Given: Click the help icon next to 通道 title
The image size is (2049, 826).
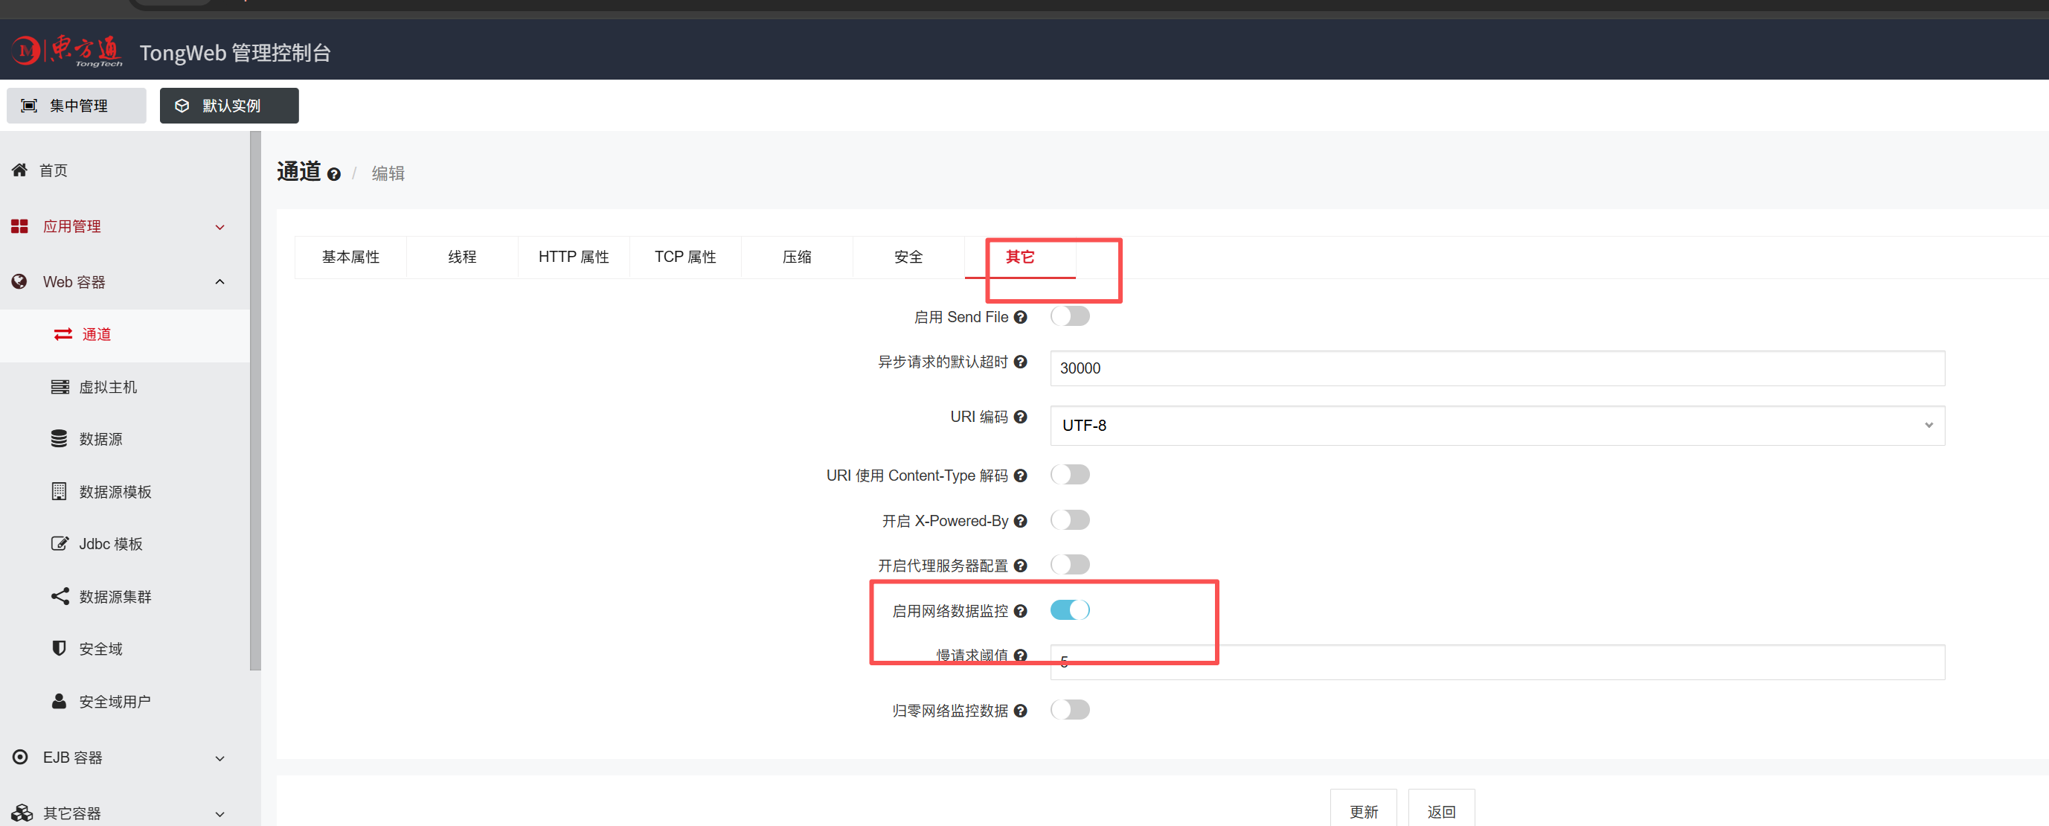Looking at the screenshot, I should [334, 174].
